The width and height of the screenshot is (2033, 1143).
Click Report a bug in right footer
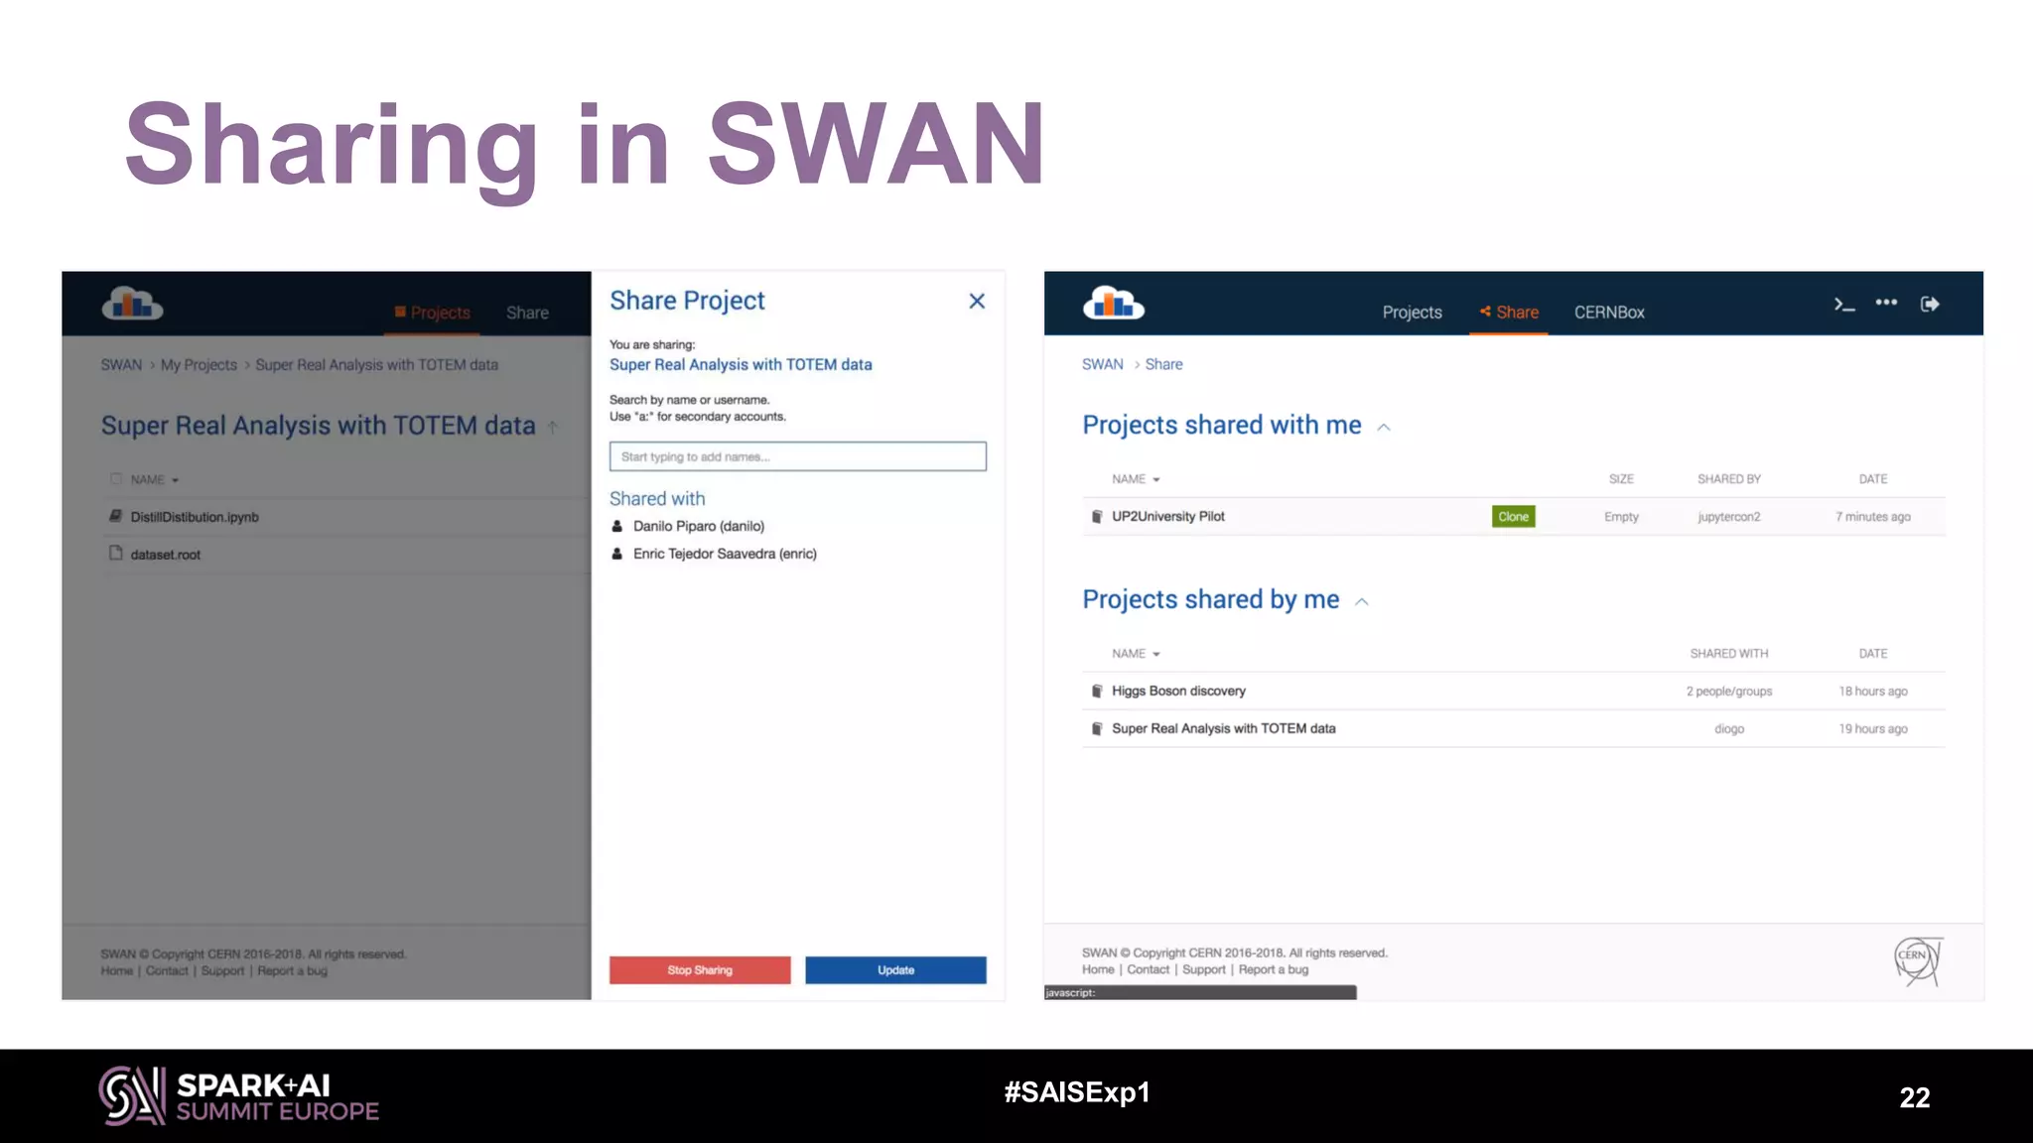coord(1274,969)
